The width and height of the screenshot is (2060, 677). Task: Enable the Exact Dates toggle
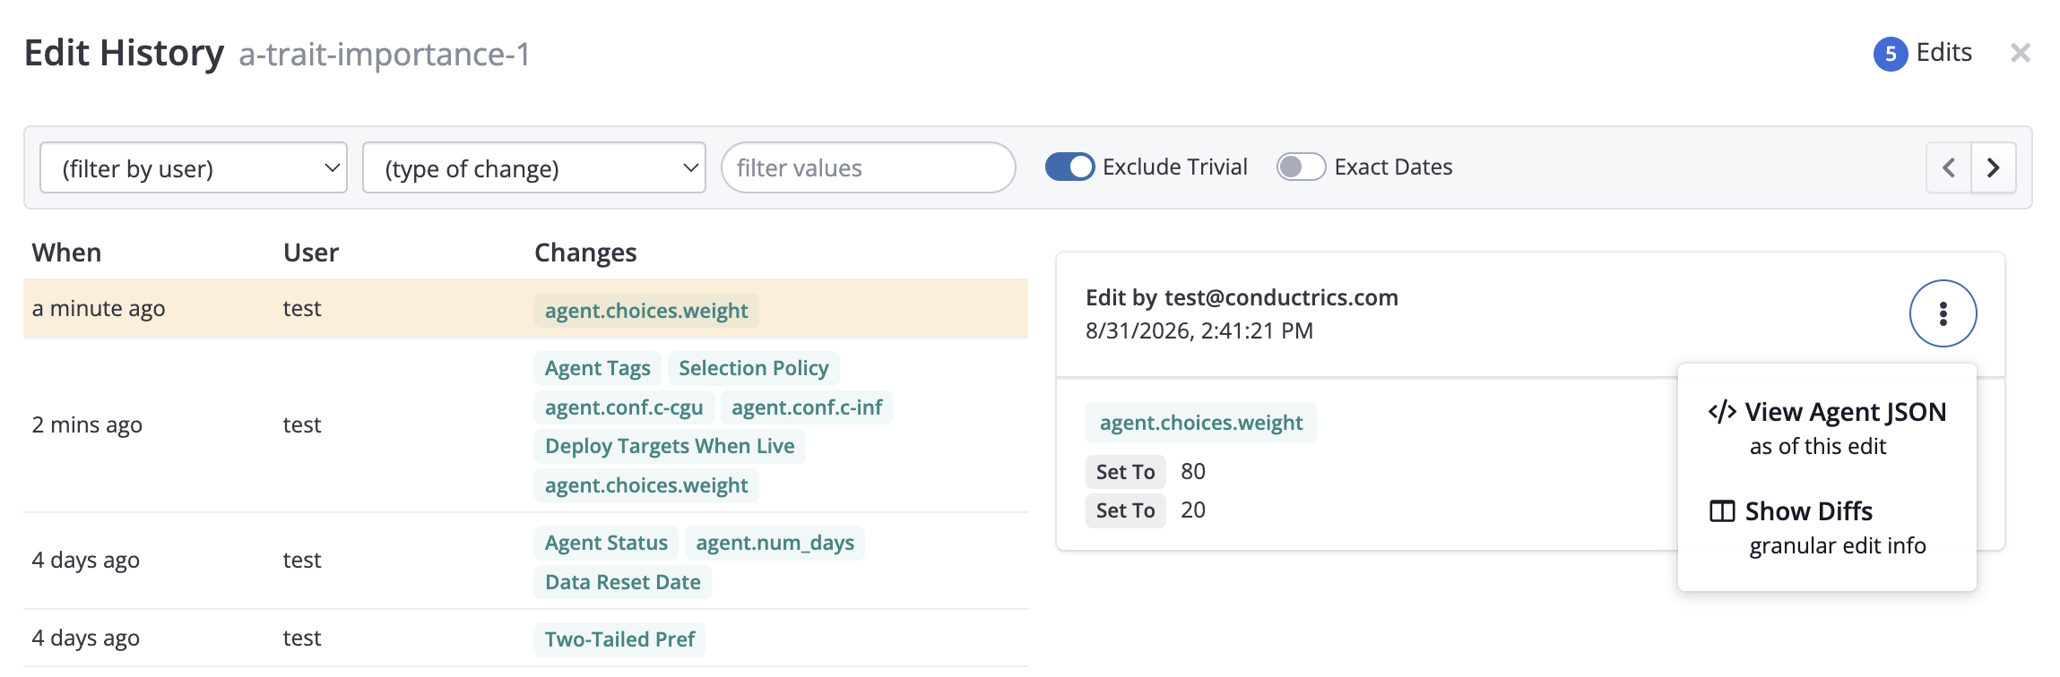pos(1301,167)
